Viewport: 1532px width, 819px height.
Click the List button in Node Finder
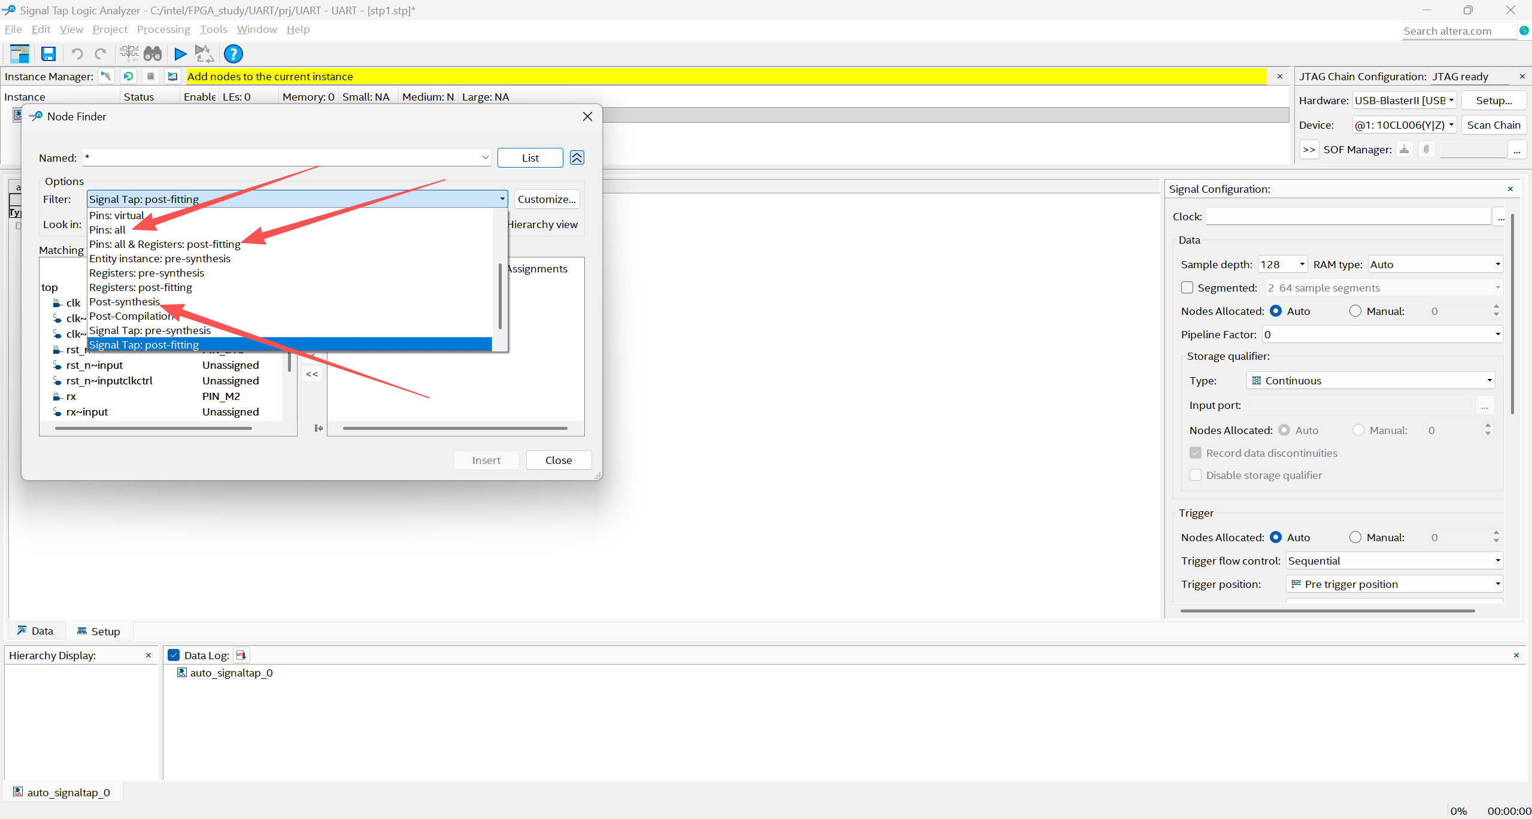click(x=530, y=157)
